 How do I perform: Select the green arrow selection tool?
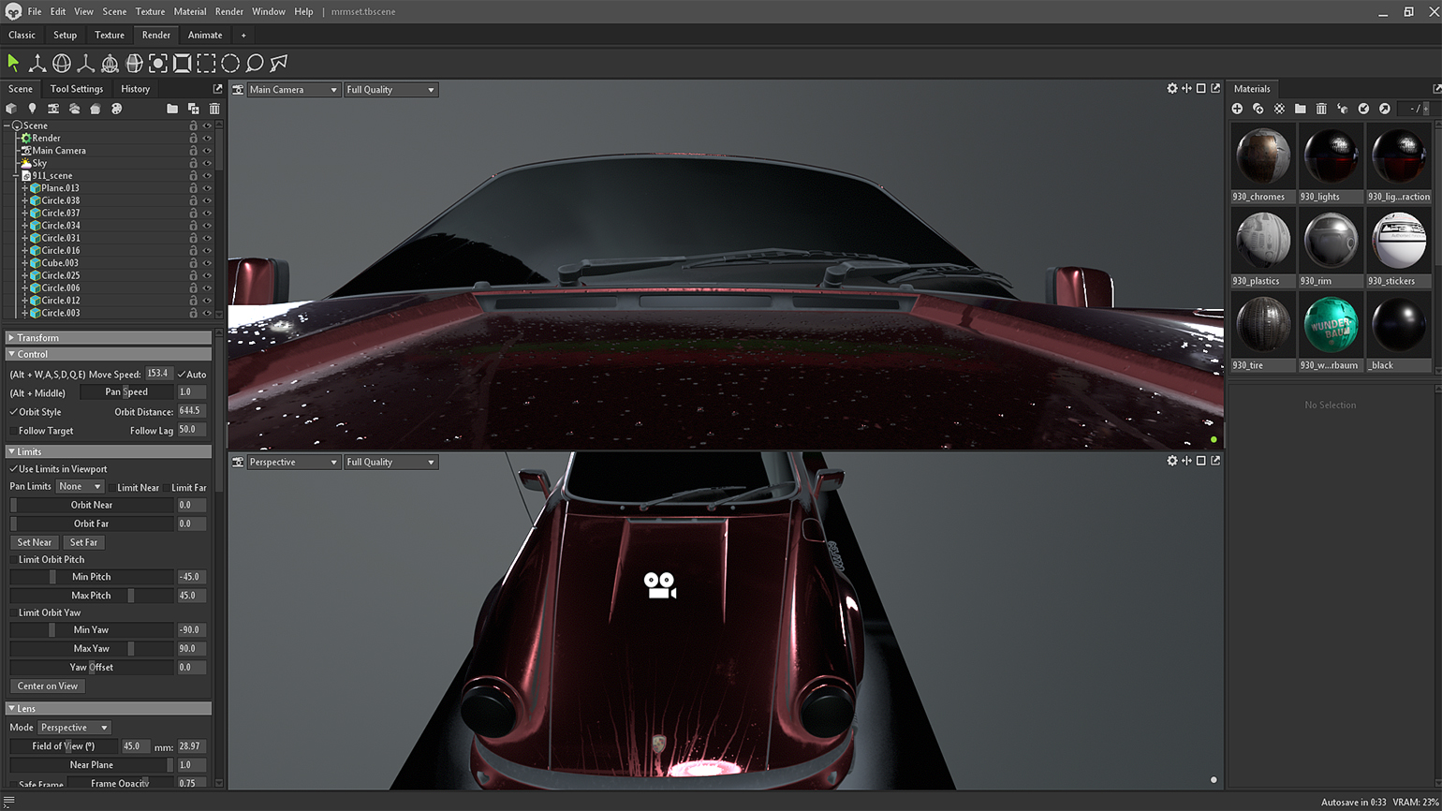tap(13, 63)
